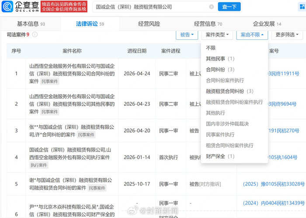This screenshot has width=306, height=218.
Task: Click the 查一下 search button
Action: pos(229,7)
